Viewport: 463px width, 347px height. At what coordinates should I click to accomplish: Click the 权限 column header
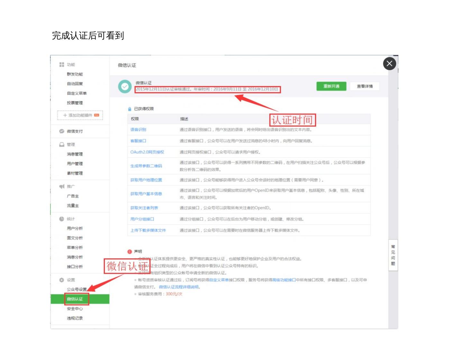click(135, 119)
